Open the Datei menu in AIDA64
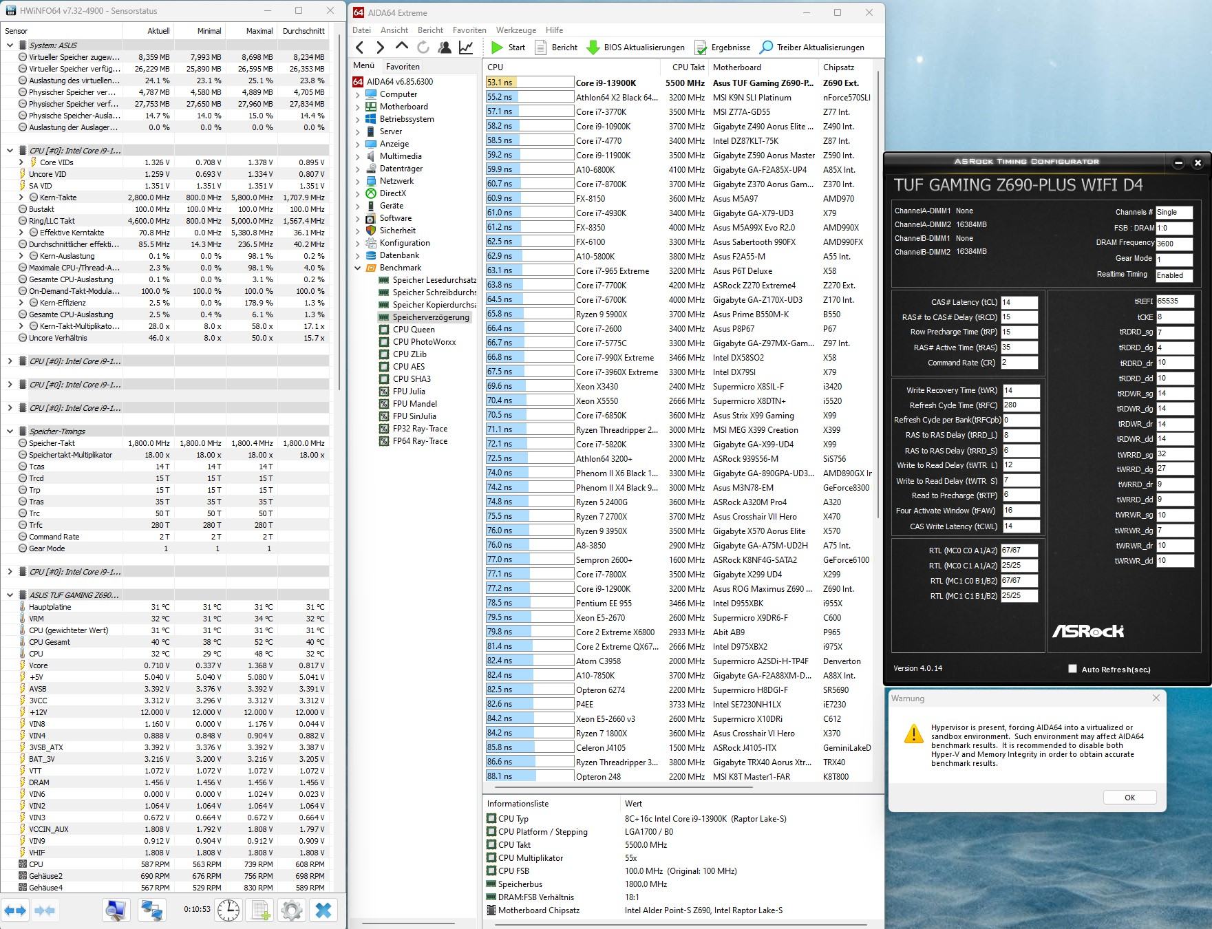The height and width of the screenshot is (929, 1212). 361,30
